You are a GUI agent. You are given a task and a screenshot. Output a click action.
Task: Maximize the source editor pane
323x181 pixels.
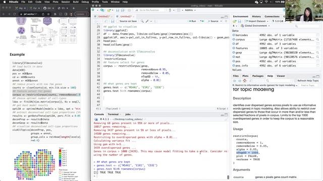[x=226, y=17]
